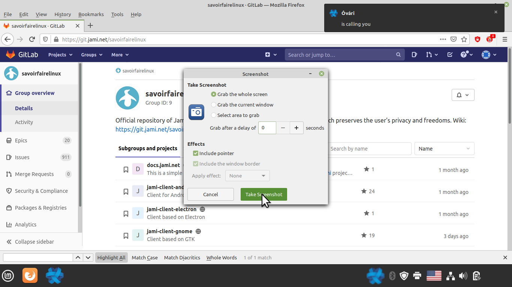Open the Name sort dropdown
The width and height of the screenshot is (512, 287).
point(444,149)
